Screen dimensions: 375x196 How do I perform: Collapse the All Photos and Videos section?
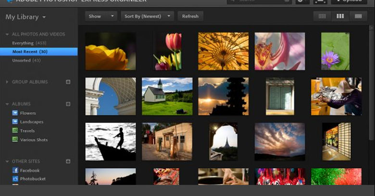point(7,34)
